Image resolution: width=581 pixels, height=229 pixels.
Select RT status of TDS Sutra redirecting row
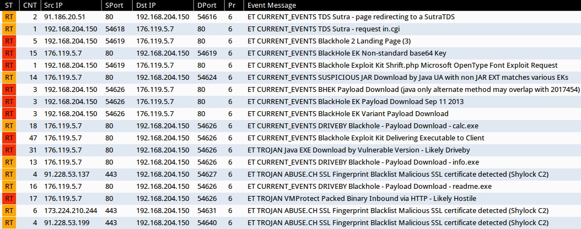click(x=9, y=17)
